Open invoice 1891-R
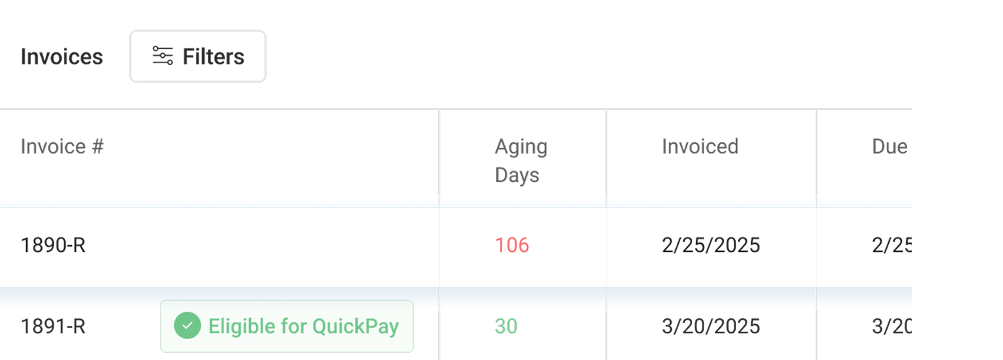The width and height of the screenshot is (1003, 360). 53,326
